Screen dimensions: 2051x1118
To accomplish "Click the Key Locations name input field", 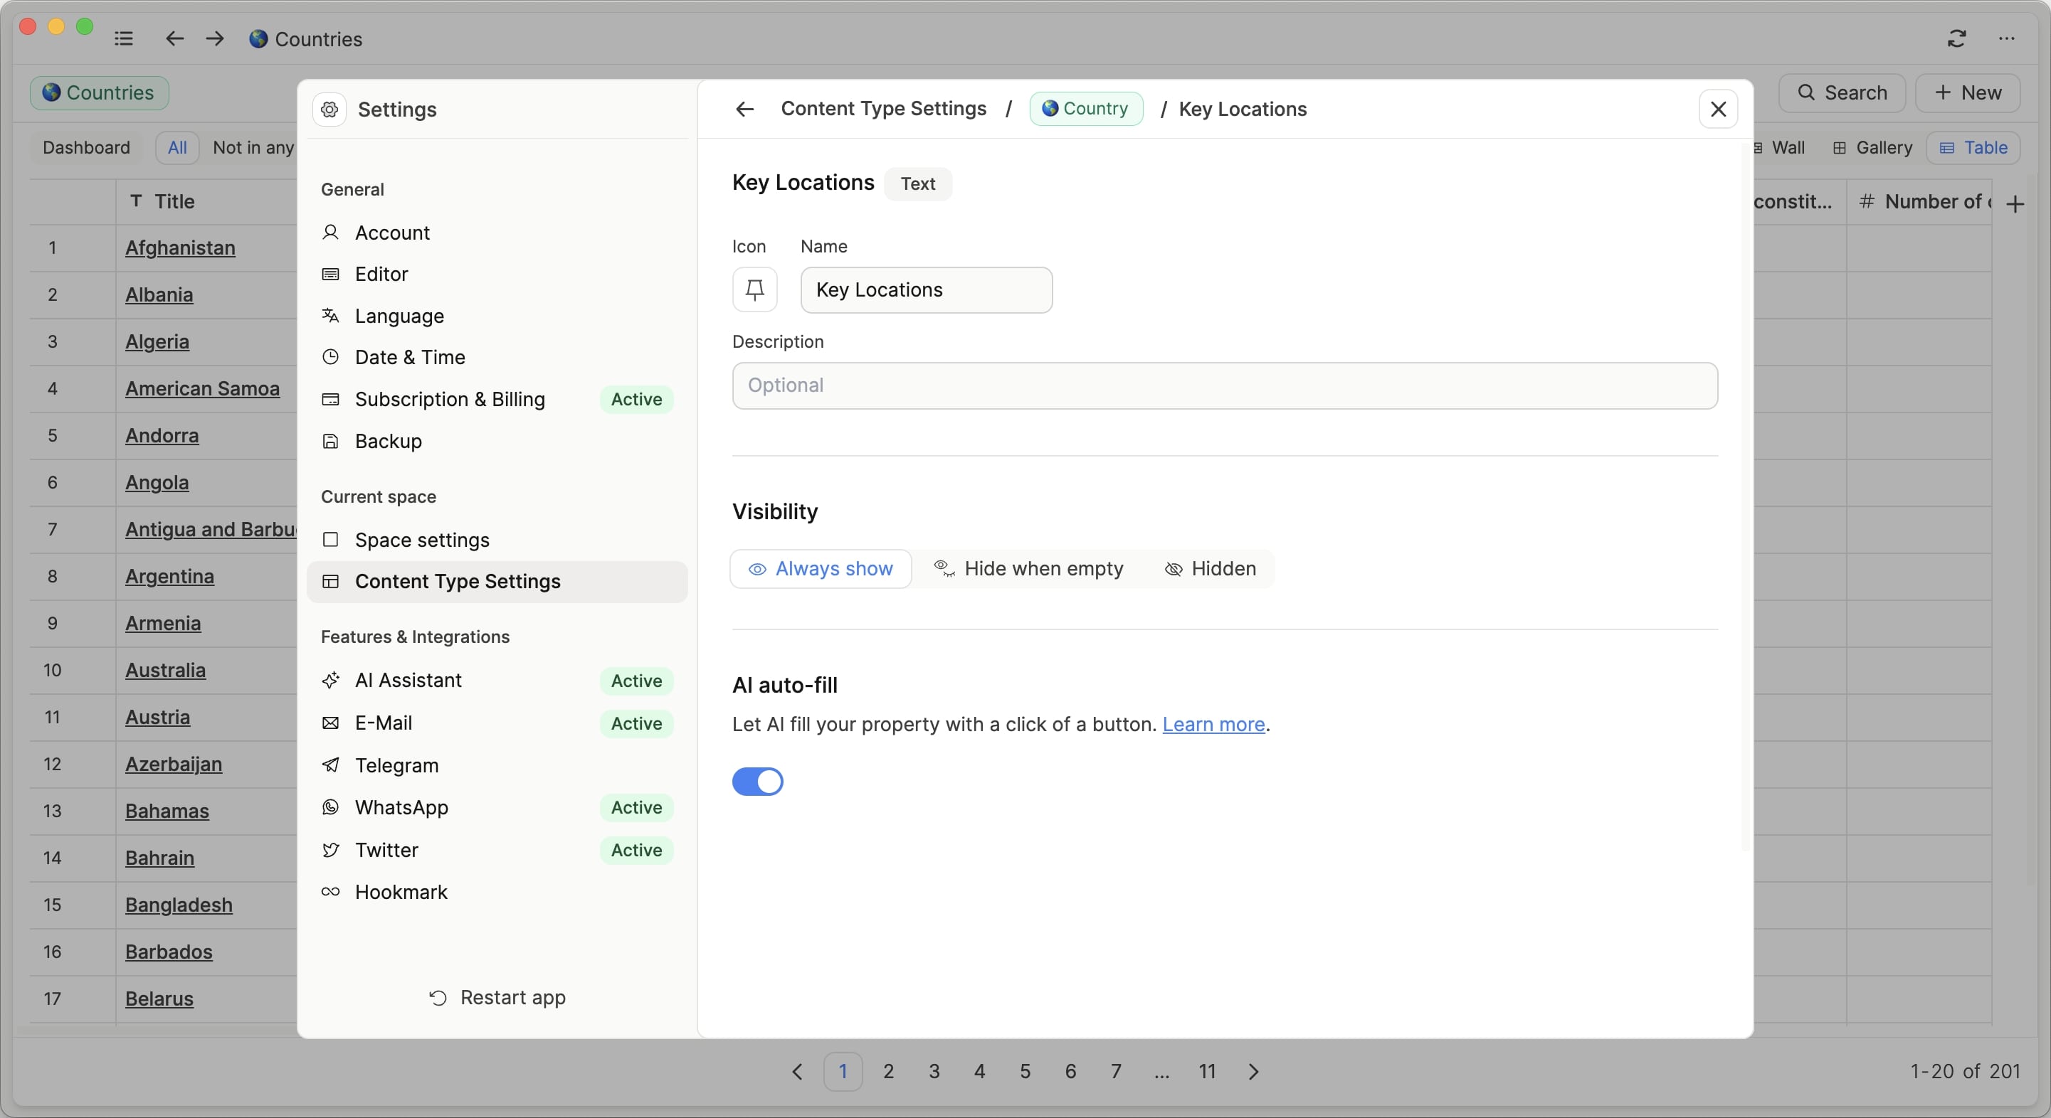I will (926, 290).
